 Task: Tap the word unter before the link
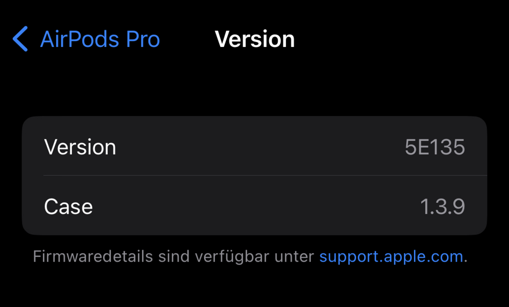point(294,257)
